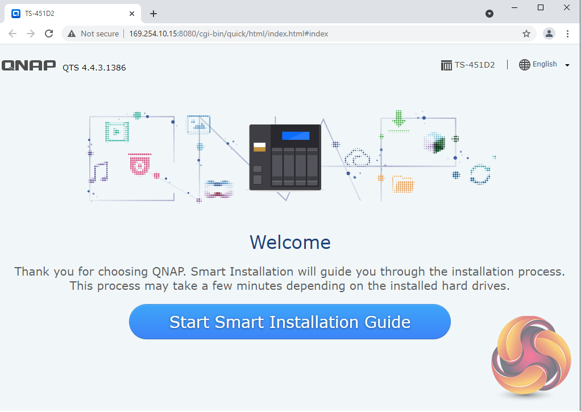
Task: Click the TS-451D2 tab favicon
Action: [x=16, y=14]
